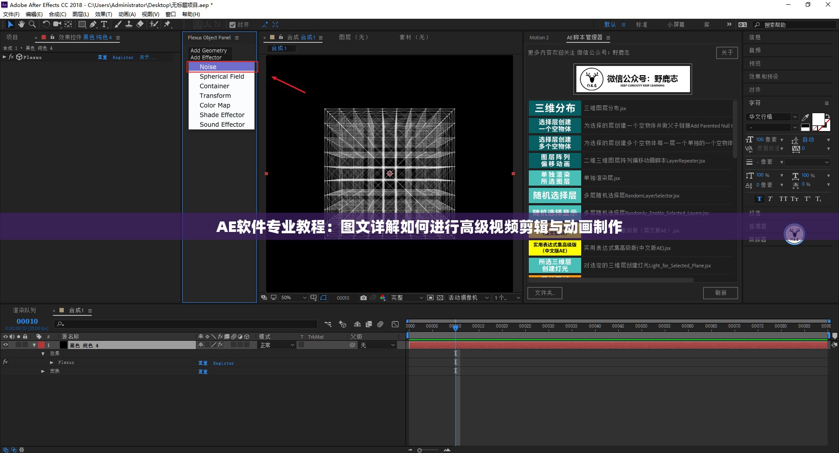Select the Hand tool
The width and height of the screenshot is (839, 453).
pyautogui.click(x=21, y=24)
